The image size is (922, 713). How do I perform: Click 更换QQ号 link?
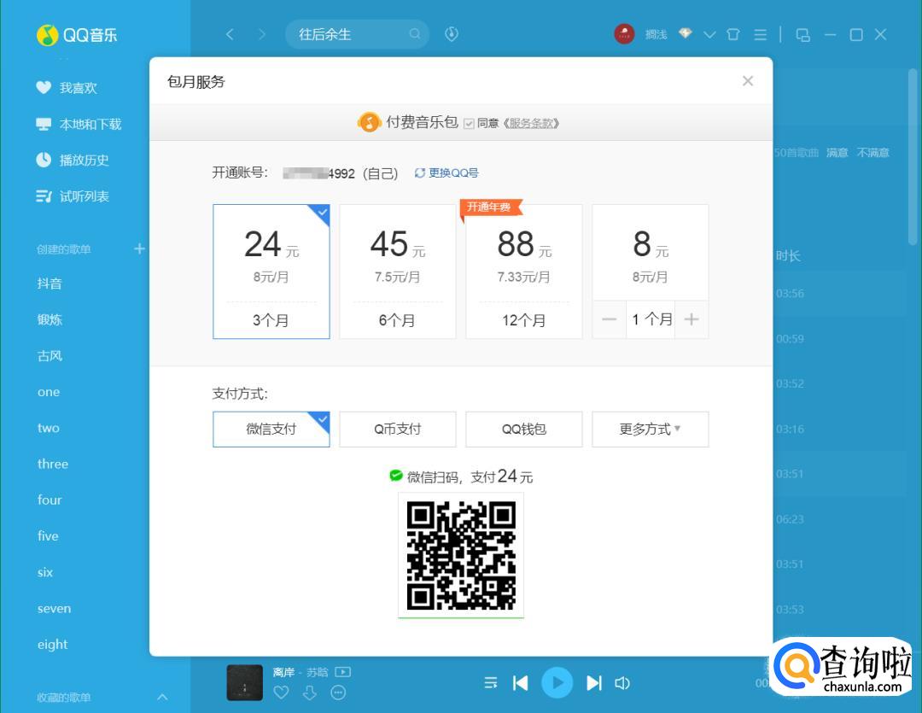coord(446,173)
